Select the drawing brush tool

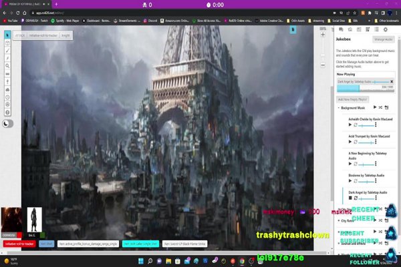point(7,51)
